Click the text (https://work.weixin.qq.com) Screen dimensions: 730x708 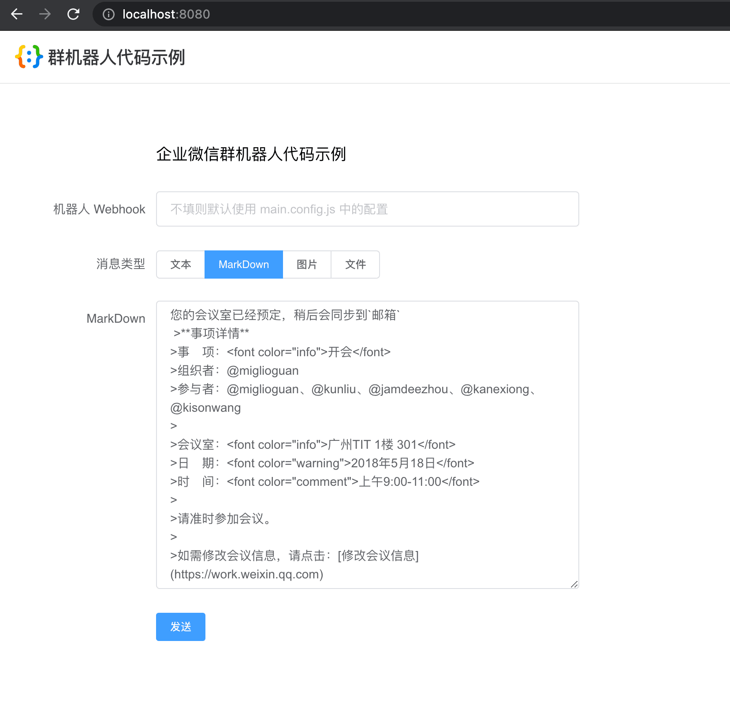coord(247,574)
